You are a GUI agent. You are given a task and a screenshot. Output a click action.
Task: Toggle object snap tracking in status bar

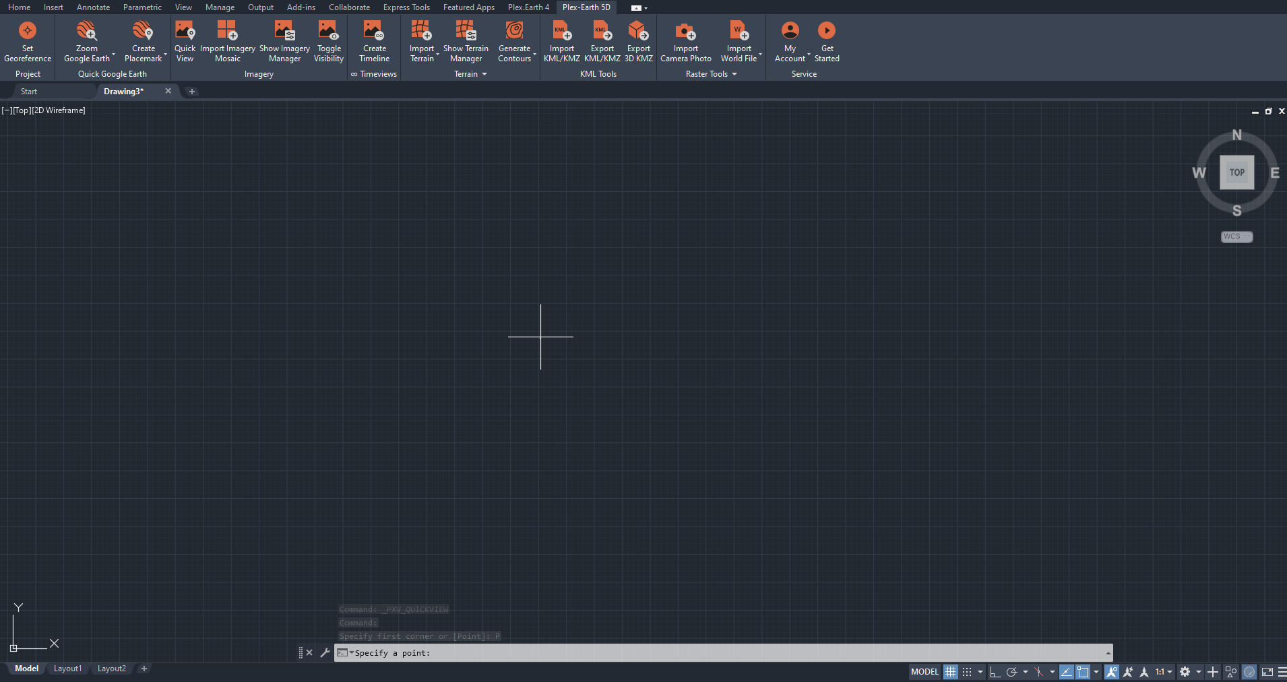[1067, 672]
